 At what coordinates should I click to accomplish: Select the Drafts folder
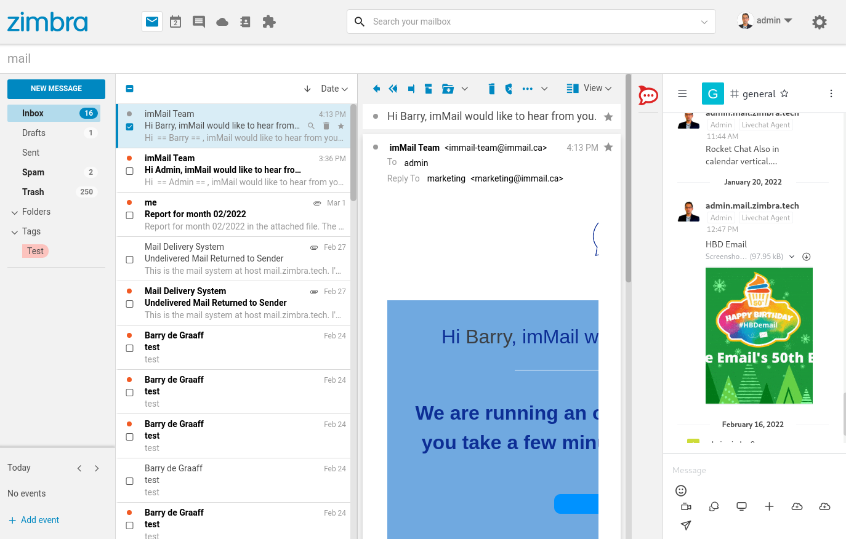click(54, 133)
